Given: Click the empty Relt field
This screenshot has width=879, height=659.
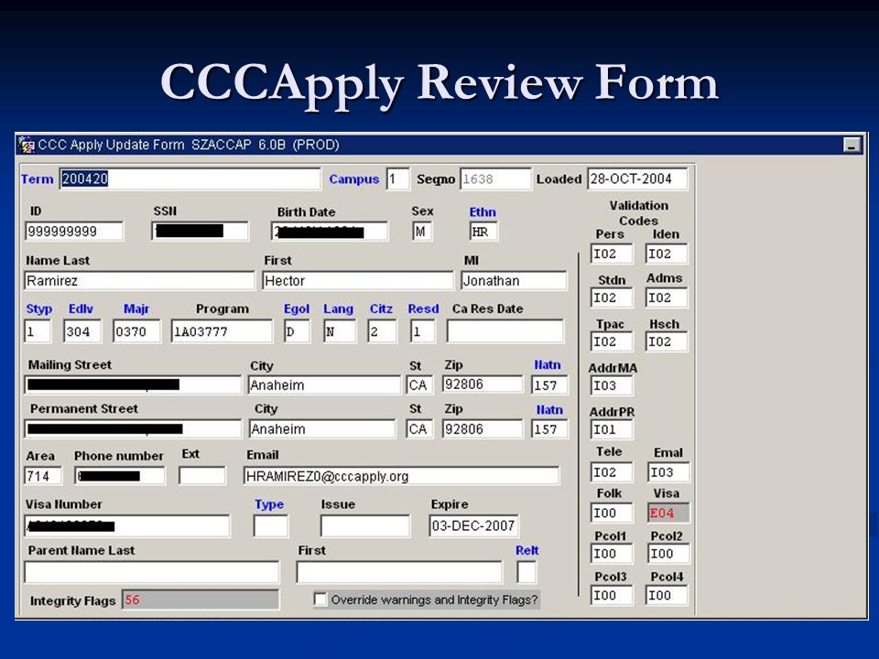Looking at the screenshot, I should coord(526,572).
